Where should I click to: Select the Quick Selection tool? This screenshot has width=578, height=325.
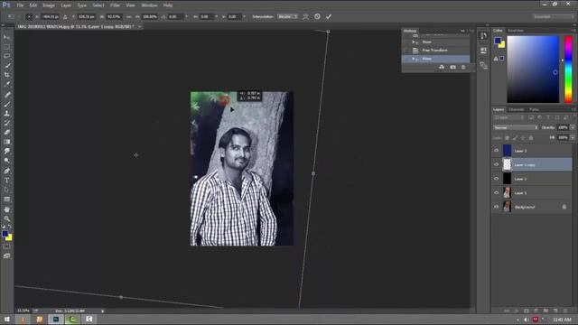click(6, 65)
